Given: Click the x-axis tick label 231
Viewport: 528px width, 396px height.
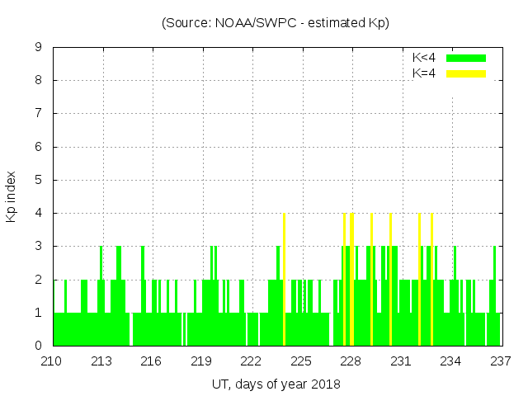Looking at the screenshot, I should [401, 361].
